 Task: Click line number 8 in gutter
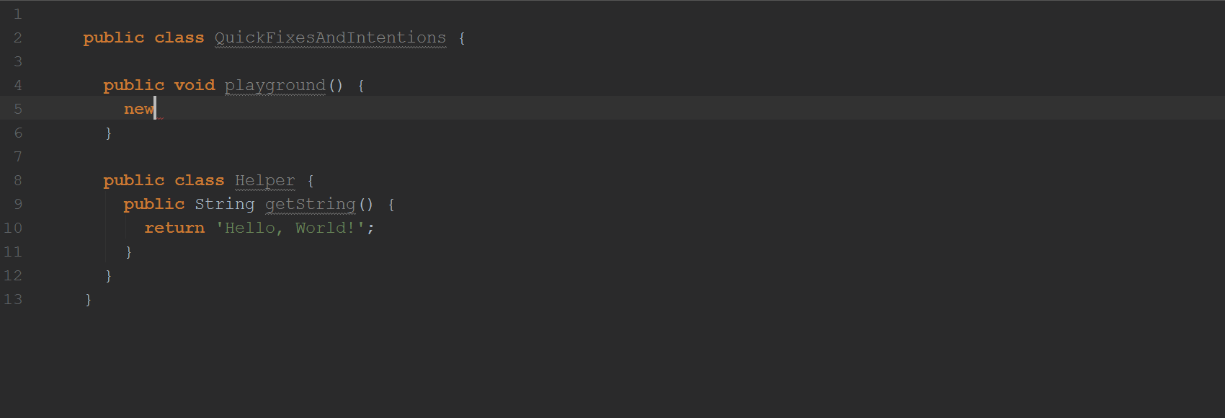point(18,180)
